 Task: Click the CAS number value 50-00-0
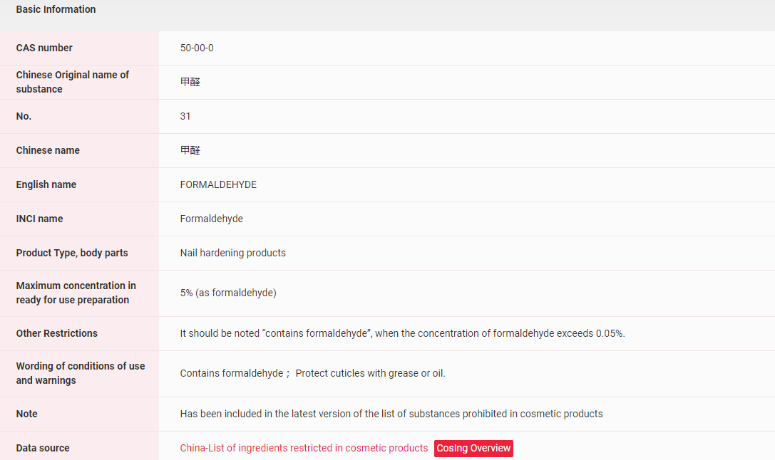tap(197, 48)
